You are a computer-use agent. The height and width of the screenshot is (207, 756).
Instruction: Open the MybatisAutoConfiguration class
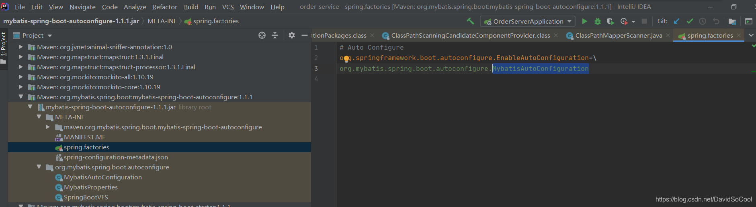point(102,177)
